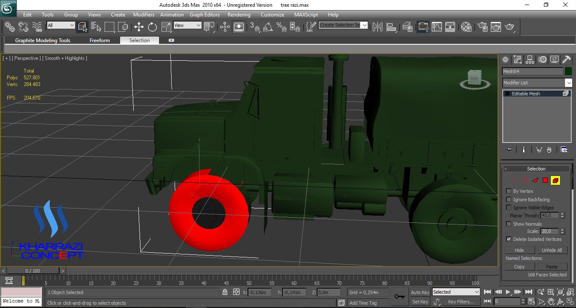Click the Unlink Selection icon

[x=23, y=27]
